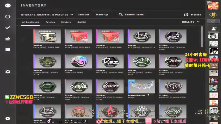Select the second FaZe (Foil) 2020 RMR sticker

tap(110, 36)
